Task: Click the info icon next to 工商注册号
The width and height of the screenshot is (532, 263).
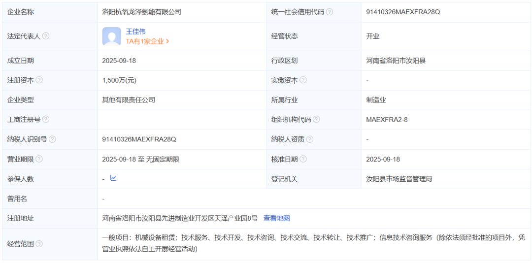Action: [x=45, y=119]
